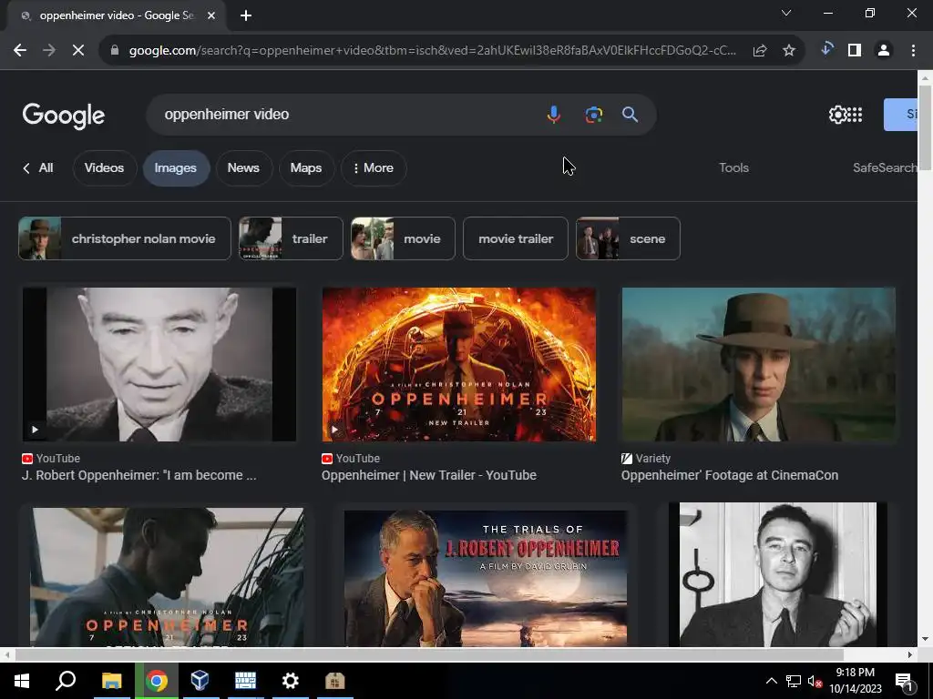933x699 pixels.
Task: Open Chrome profile avatar icon
Action: pyautogui.click(x=884, y=51)
